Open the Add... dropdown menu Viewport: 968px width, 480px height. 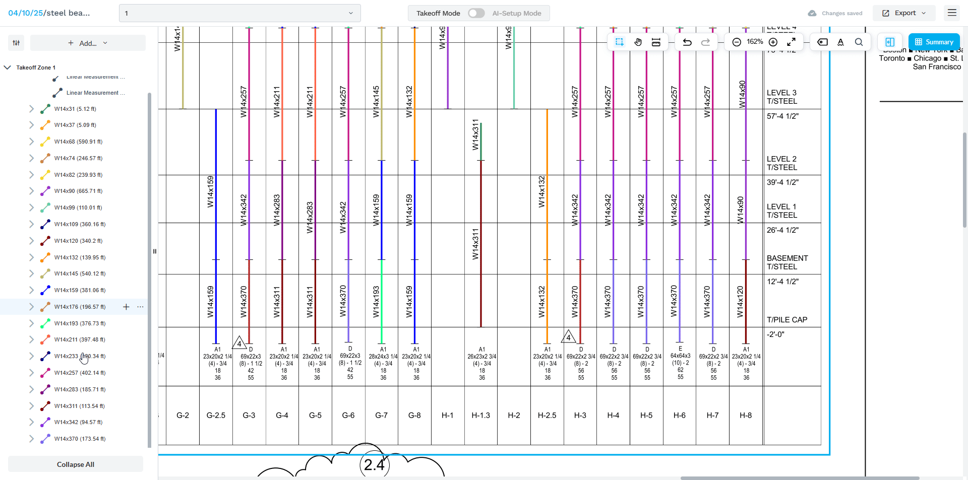tap(88, 43)
